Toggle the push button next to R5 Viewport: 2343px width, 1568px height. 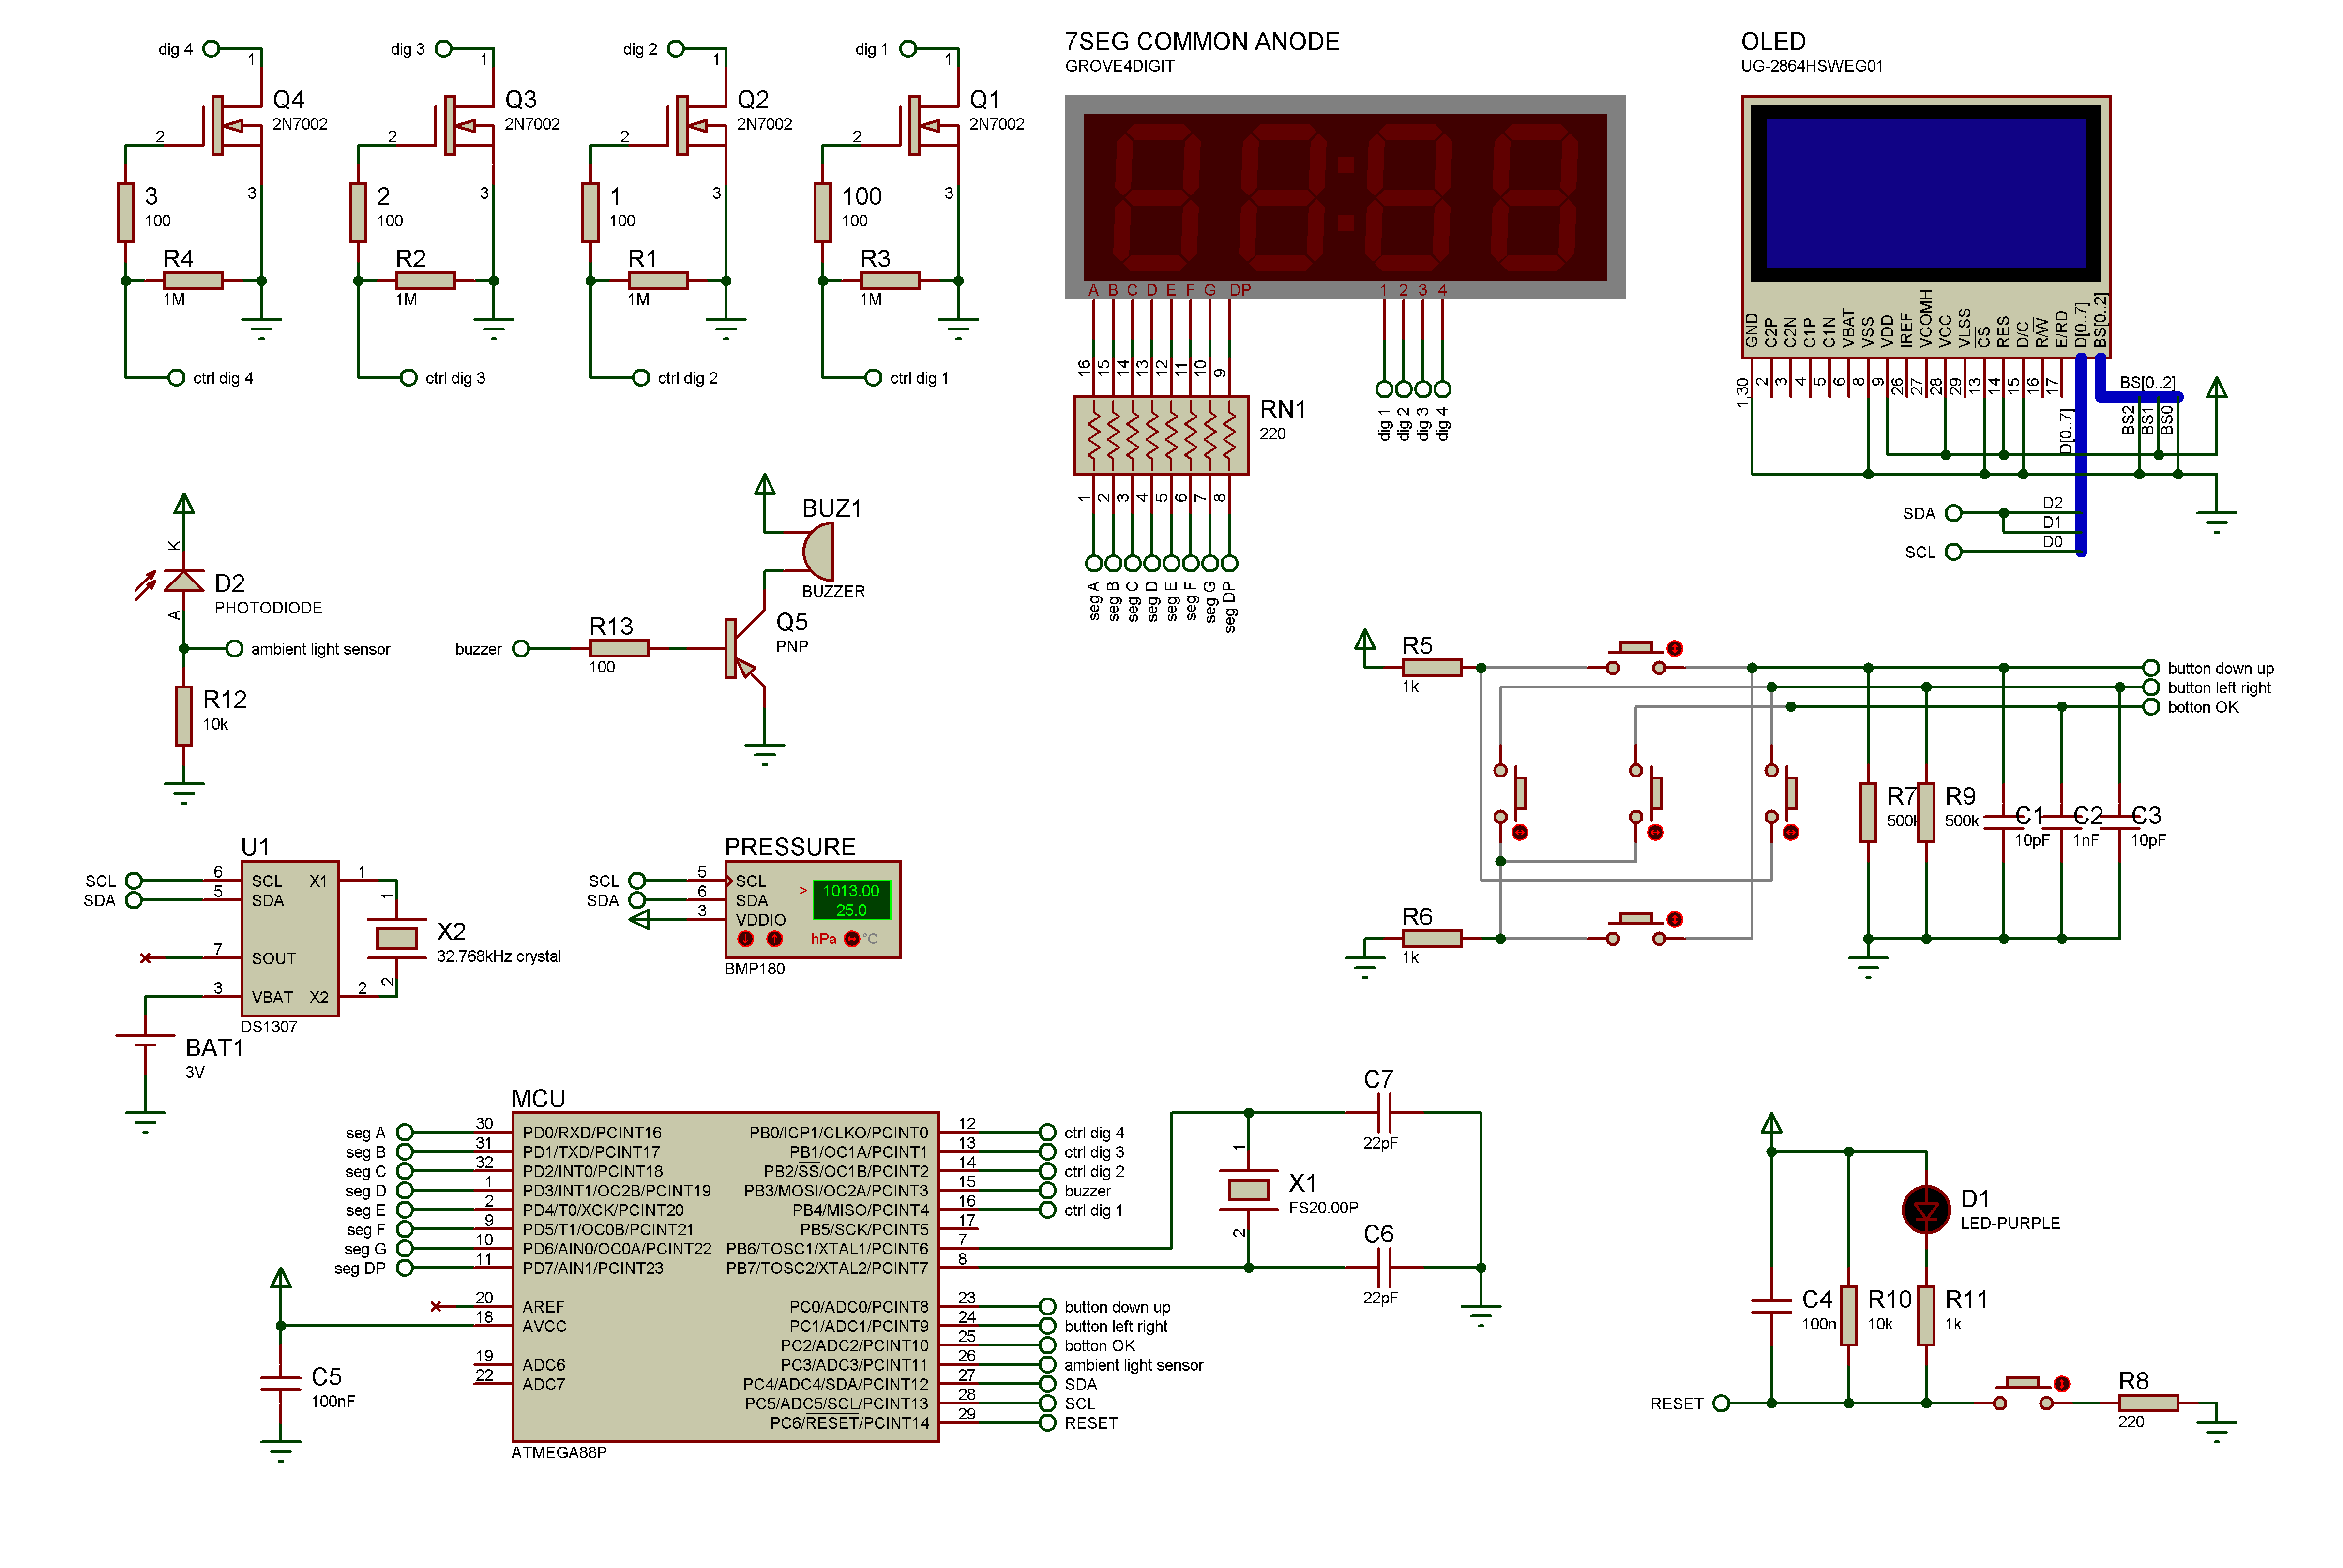tap(1636, 659)
